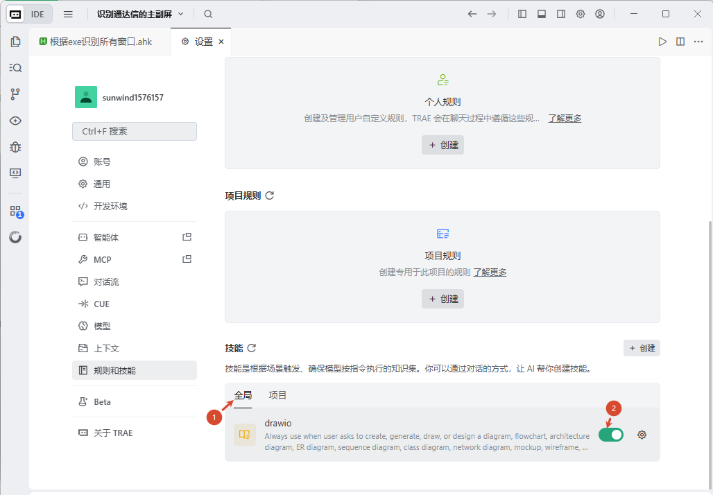Viewport: 713px width, 495px height.
Task: Select 规则和技能 settings section
Action: tap(135, 370)
